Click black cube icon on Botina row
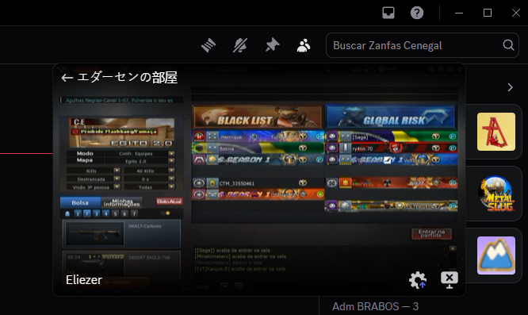The image size is (528, 315). [199, 148]
